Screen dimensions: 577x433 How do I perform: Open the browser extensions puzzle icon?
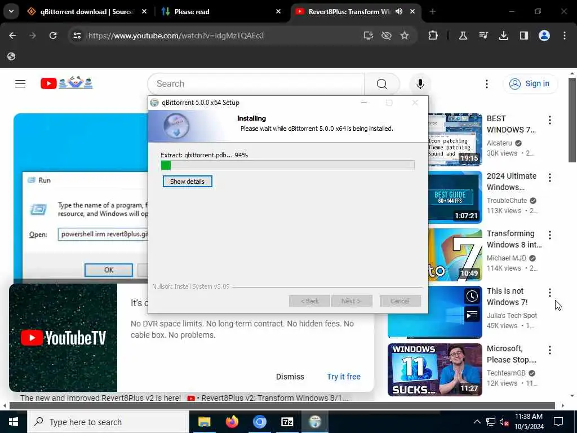click(433, 36)
